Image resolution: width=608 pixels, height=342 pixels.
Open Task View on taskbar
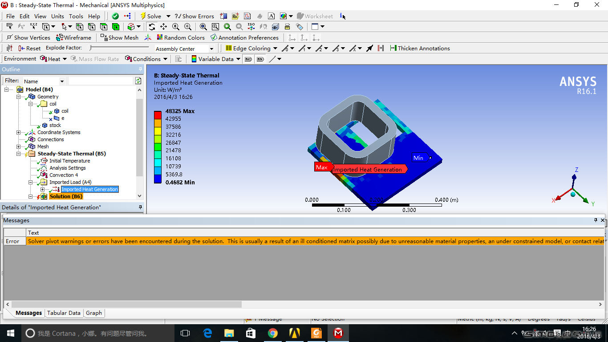[185, 333]
